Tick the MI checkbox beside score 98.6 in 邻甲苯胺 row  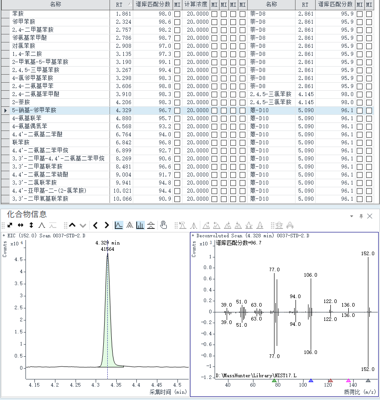177,22
